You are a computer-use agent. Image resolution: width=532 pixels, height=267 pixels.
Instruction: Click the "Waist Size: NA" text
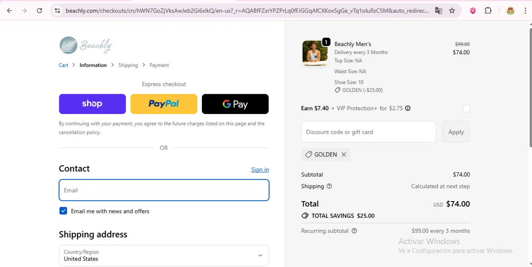point(350,71)
